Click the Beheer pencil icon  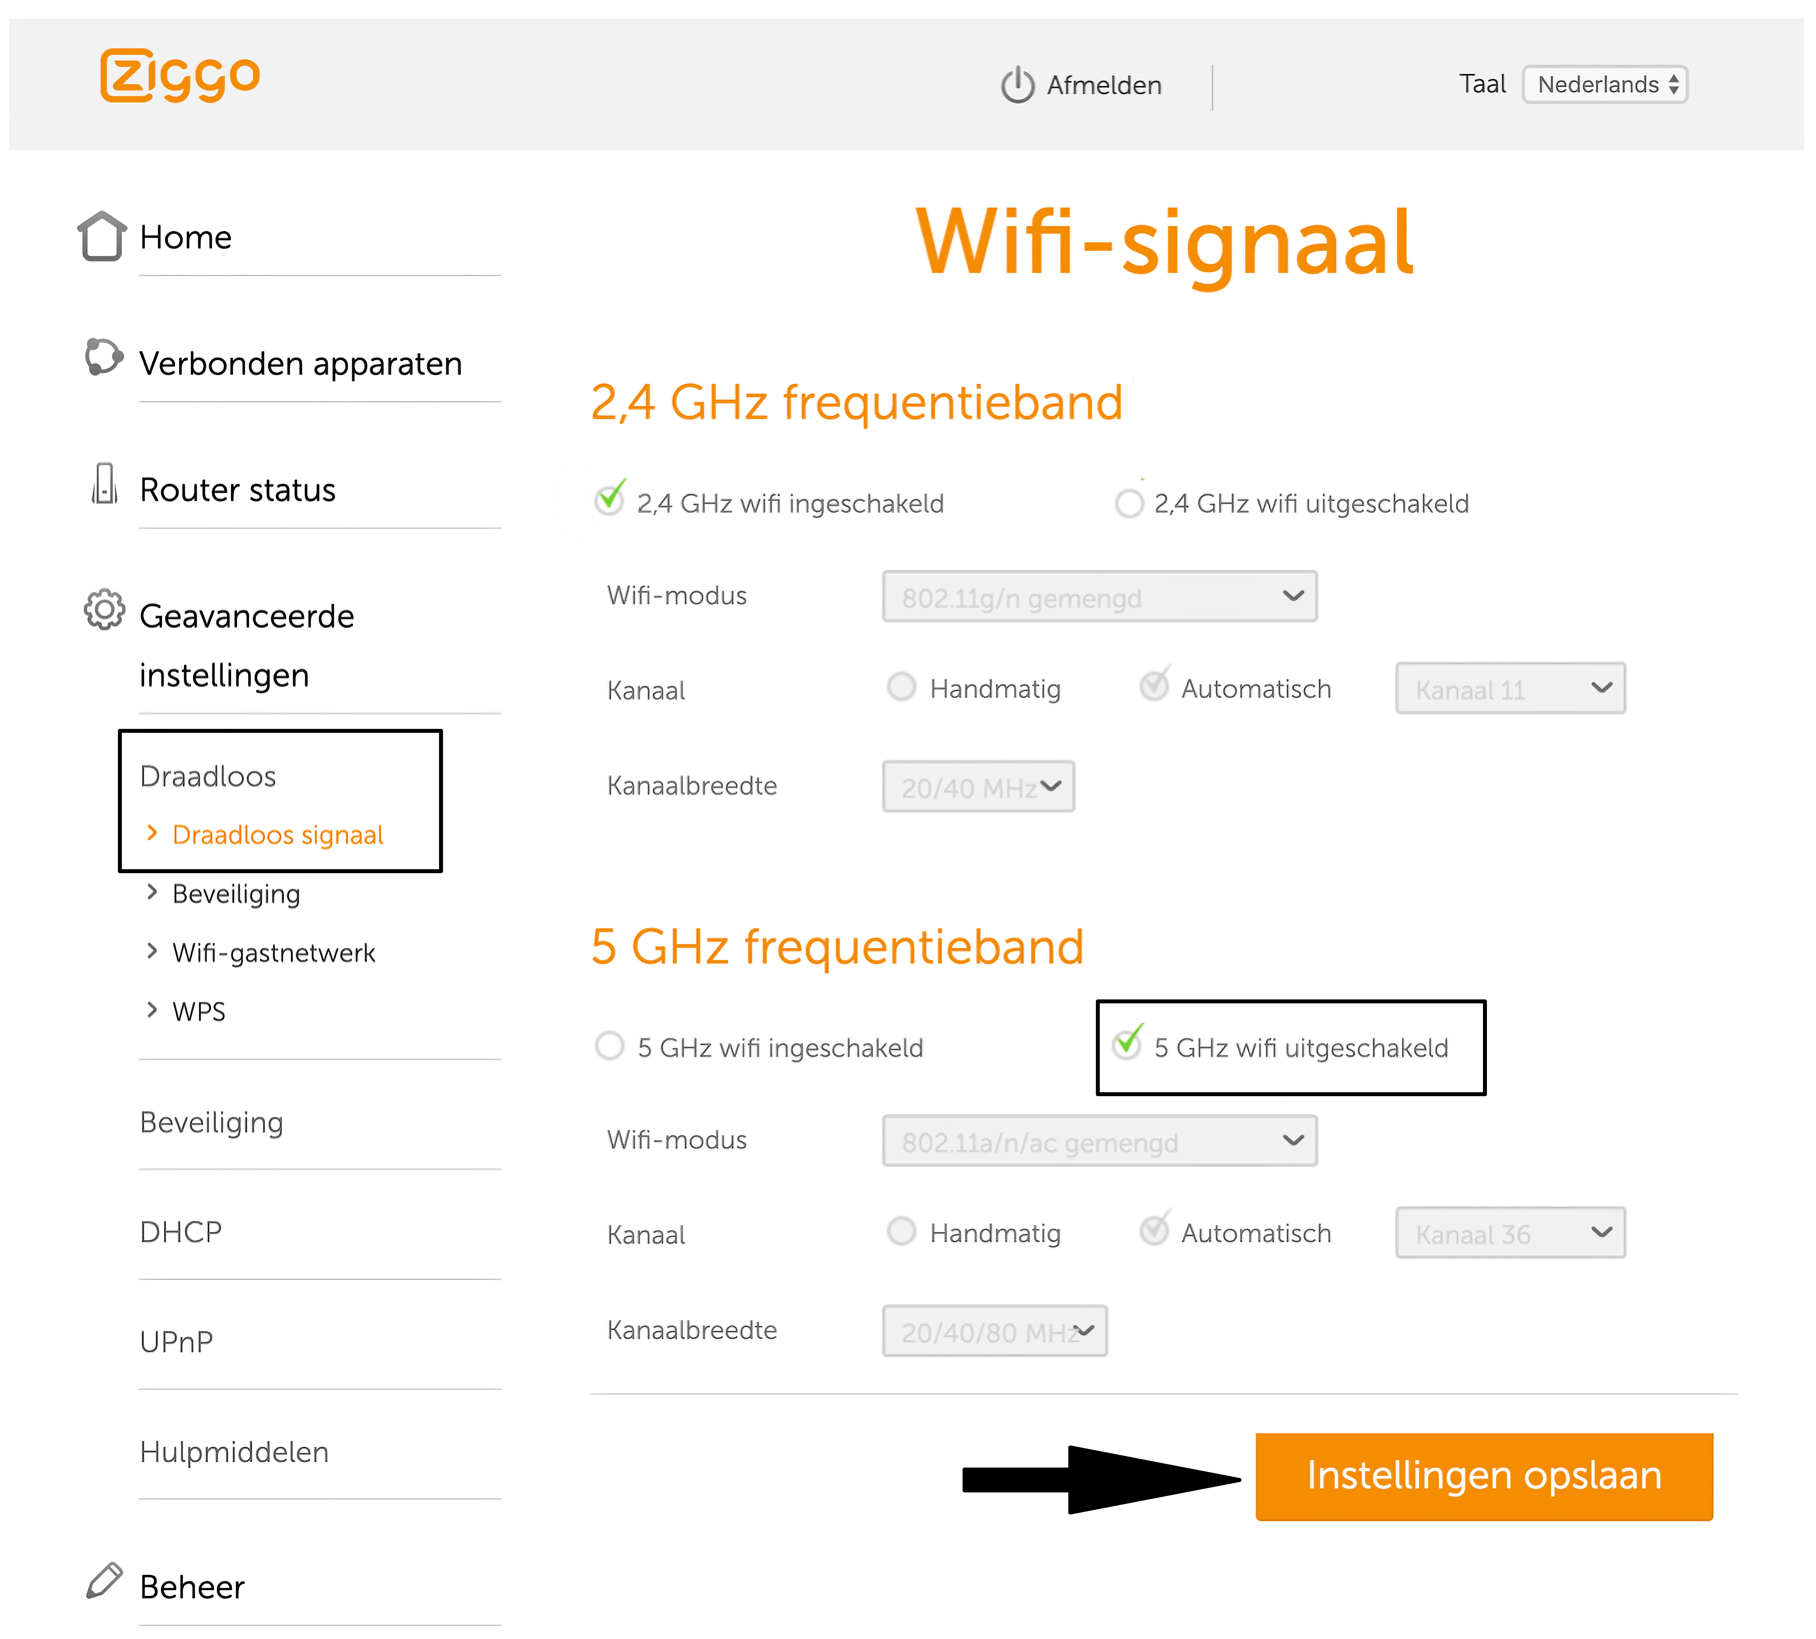tap(103, 1582)
